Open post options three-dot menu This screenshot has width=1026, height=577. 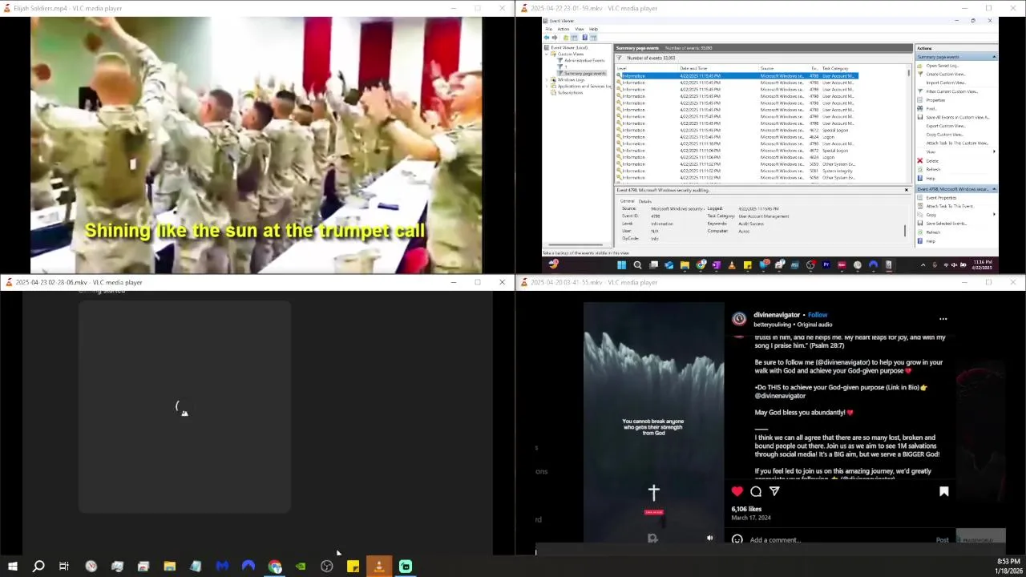[x=943, y=319]
